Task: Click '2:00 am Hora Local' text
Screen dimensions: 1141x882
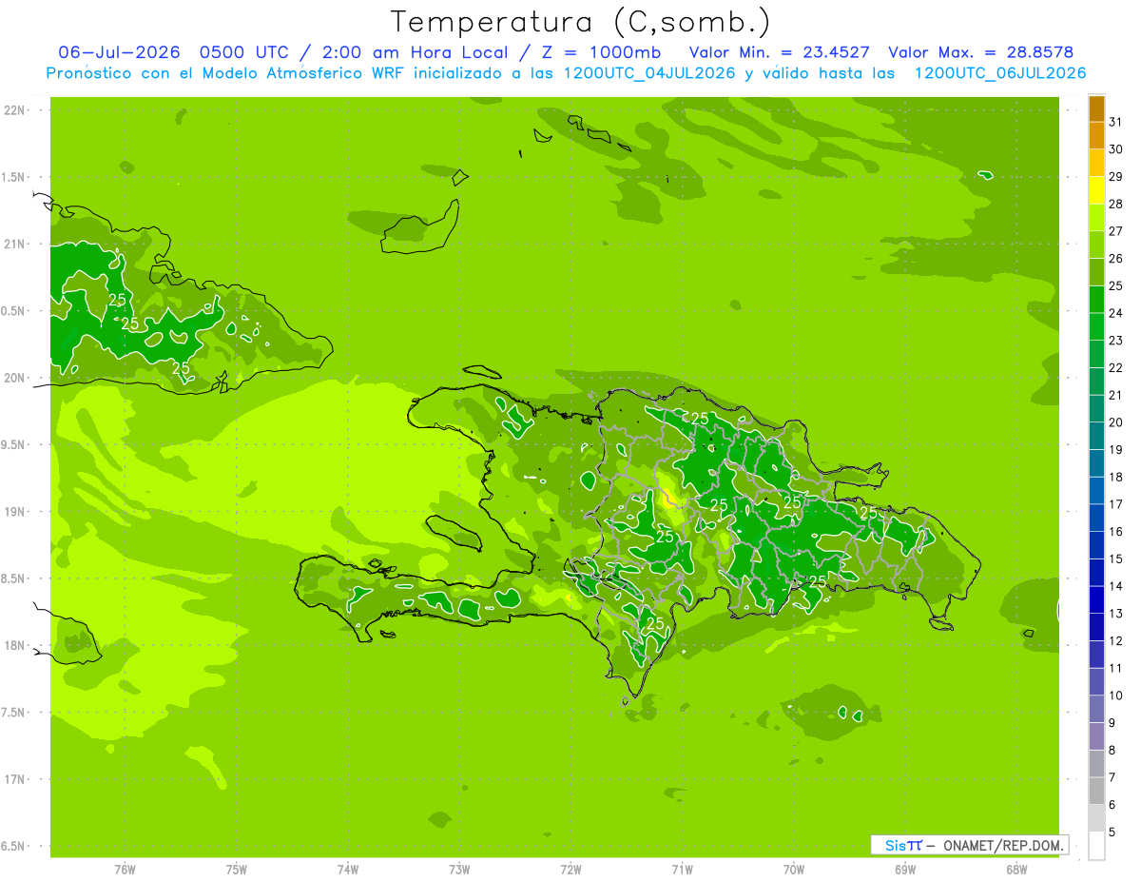Action: [x=416, y=52]
